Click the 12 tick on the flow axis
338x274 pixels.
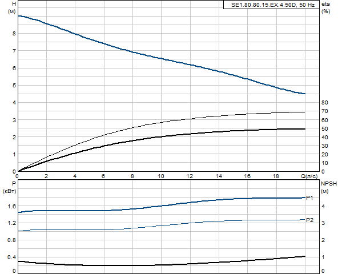190,176
